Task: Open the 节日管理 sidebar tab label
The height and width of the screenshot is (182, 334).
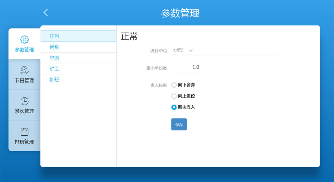Action: coord(24,80)
